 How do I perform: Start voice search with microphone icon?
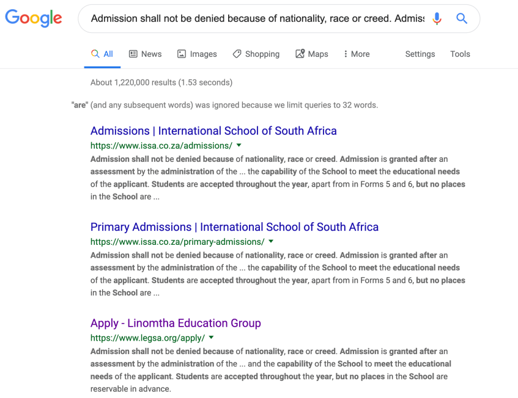pos(437,19)
